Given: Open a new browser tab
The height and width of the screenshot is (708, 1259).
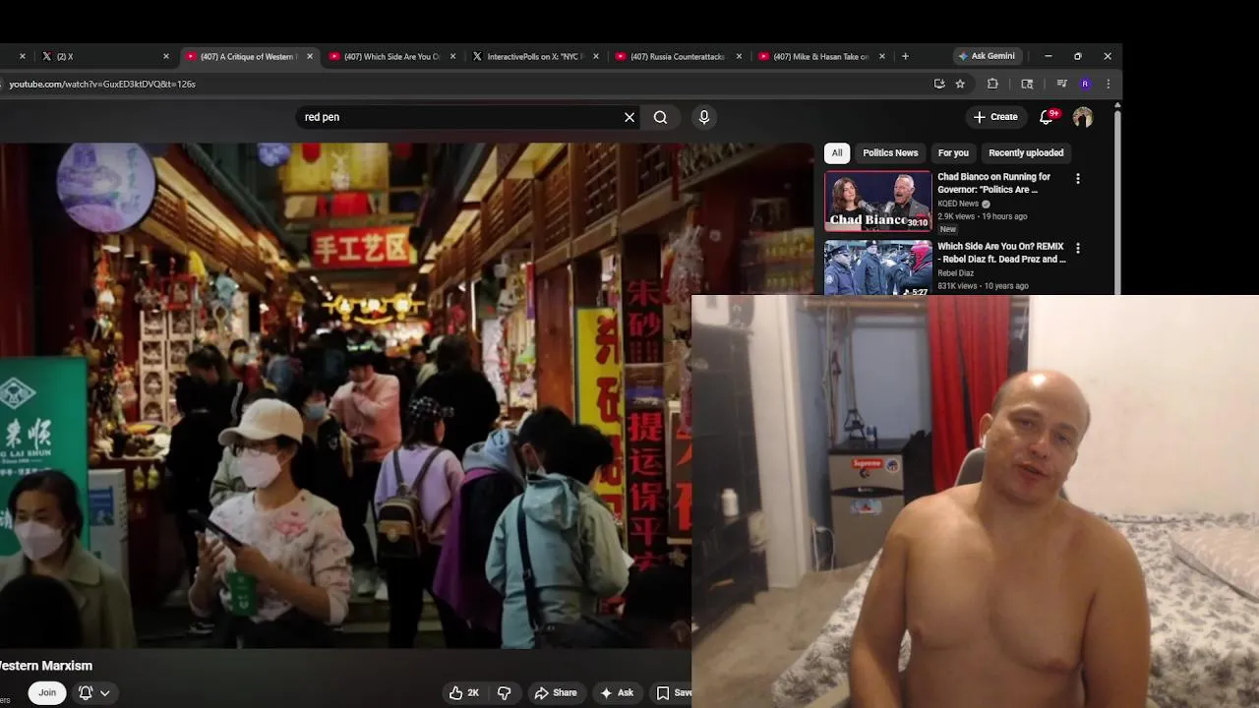Looking at the screenshot, I should (x=905, y=56).
